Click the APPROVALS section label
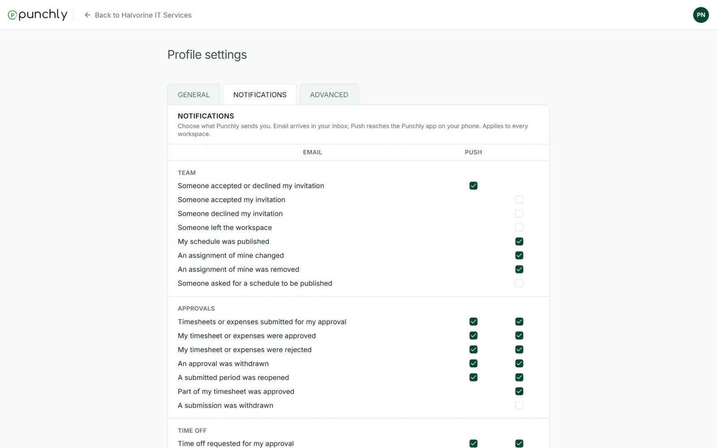717x448 pixels. pyautogui.click(x=196, y=309)
